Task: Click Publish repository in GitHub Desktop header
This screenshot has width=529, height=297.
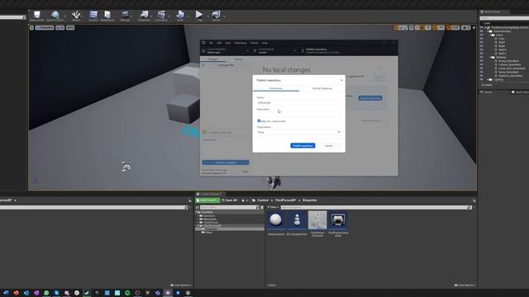Action: click(x=322, y=51)
